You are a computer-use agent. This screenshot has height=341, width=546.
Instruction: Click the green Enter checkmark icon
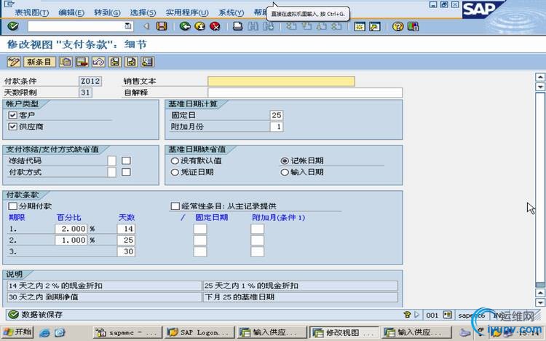click(x=13, y=26)
